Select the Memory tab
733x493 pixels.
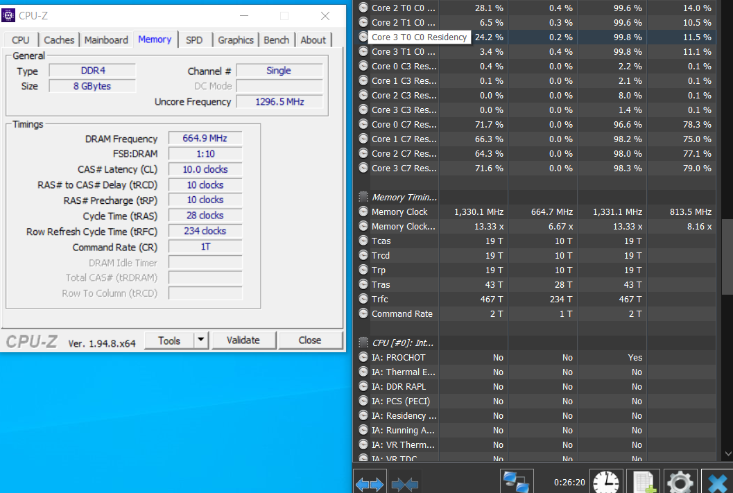click(155, 40)
